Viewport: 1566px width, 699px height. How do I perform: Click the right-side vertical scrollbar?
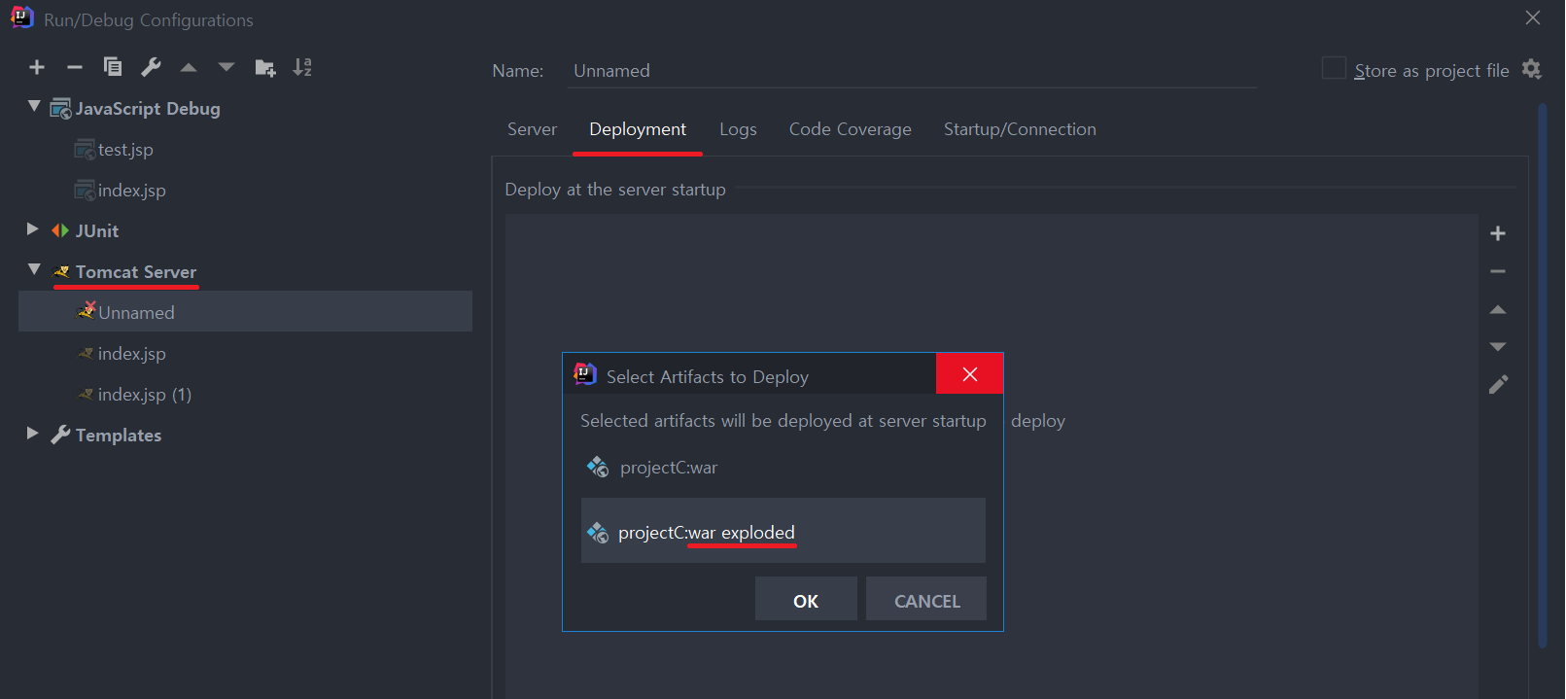[x=1543, y=375]
